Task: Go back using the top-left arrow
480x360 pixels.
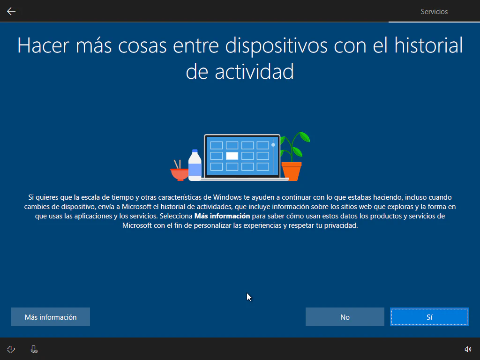Action: (11, 11)
